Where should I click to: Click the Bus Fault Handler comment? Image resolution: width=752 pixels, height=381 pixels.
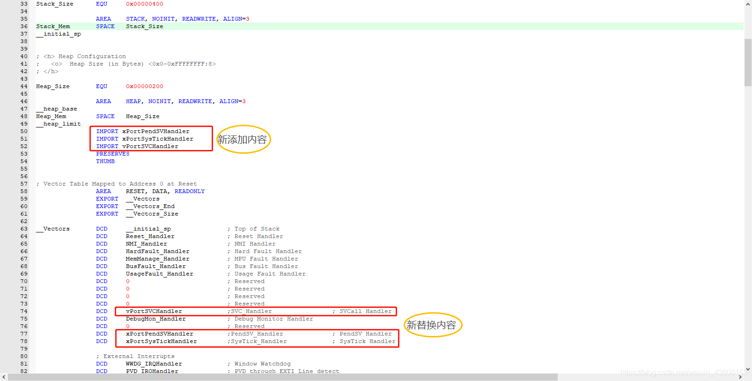pos(263,266)
